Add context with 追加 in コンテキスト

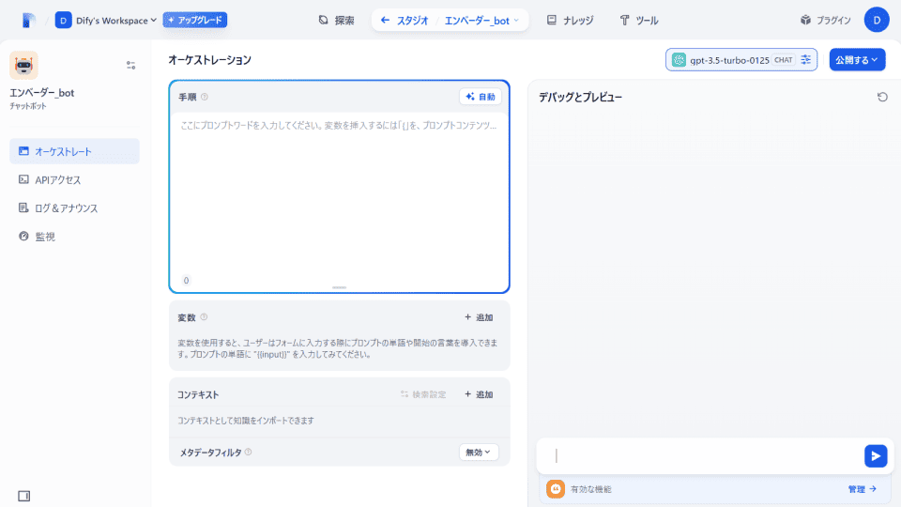(479, 394)
